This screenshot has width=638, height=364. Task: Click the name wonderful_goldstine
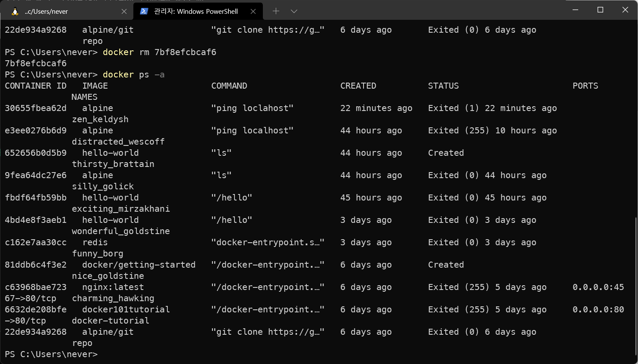121,231
